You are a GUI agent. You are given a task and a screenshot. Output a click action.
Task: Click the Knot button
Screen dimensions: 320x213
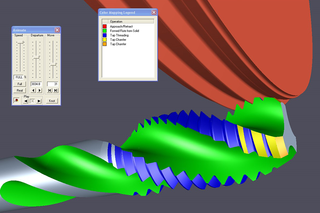tap(52, 101)
